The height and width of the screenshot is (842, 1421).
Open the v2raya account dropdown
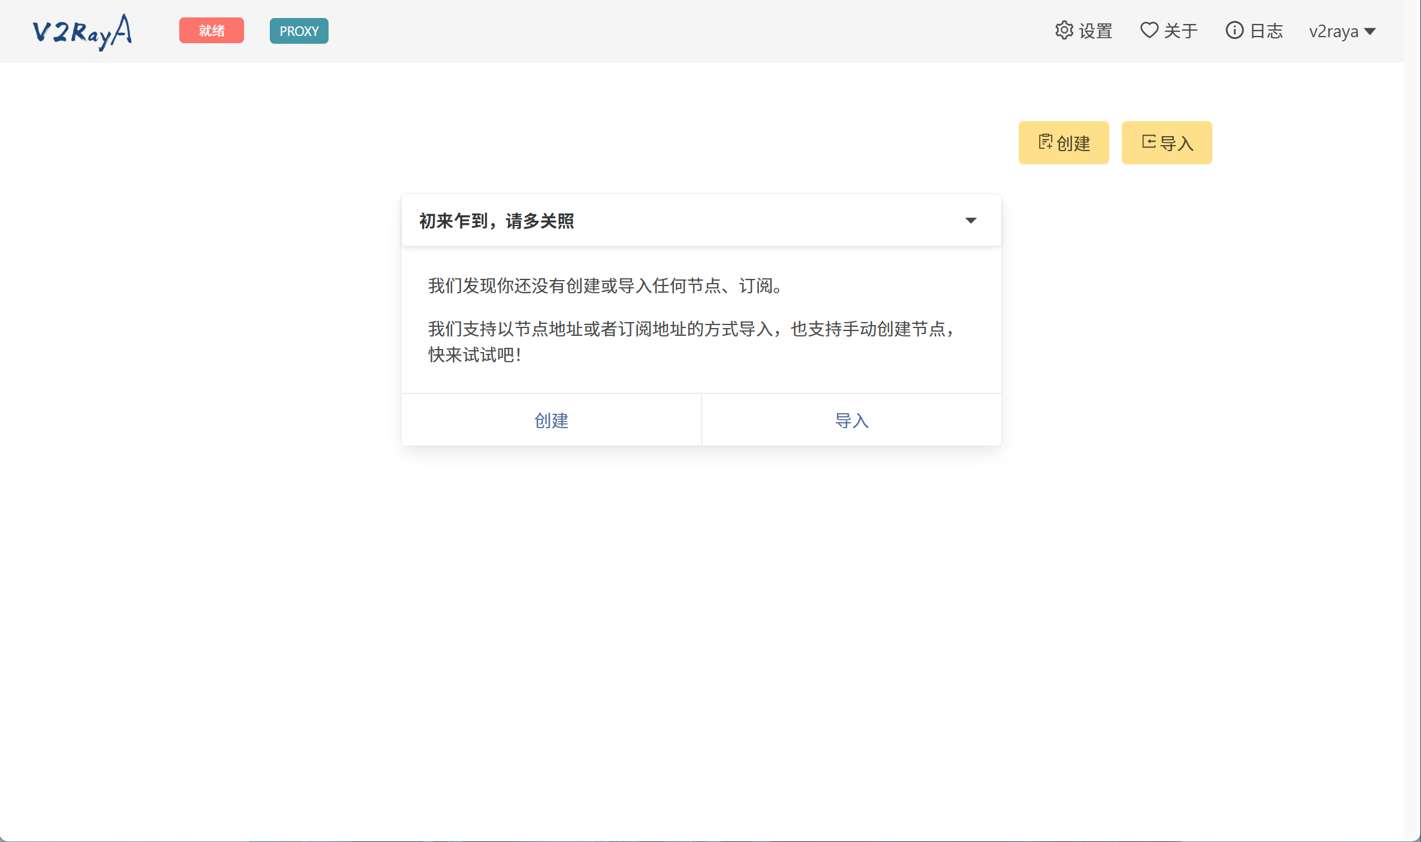[1342, 31]
